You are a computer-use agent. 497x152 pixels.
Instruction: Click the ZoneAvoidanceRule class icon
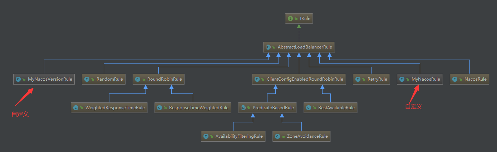(277, 136)
